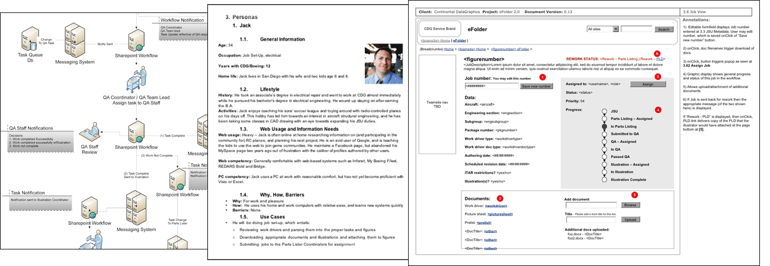Screen dimensions: 770x266
Task: Click the 'Teamsite nav TBD' sidebar placeholder
Action: click(438, 105)
